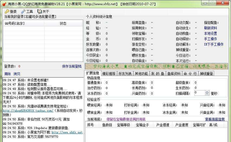Click the 自动交配 label

pos(183,23)
